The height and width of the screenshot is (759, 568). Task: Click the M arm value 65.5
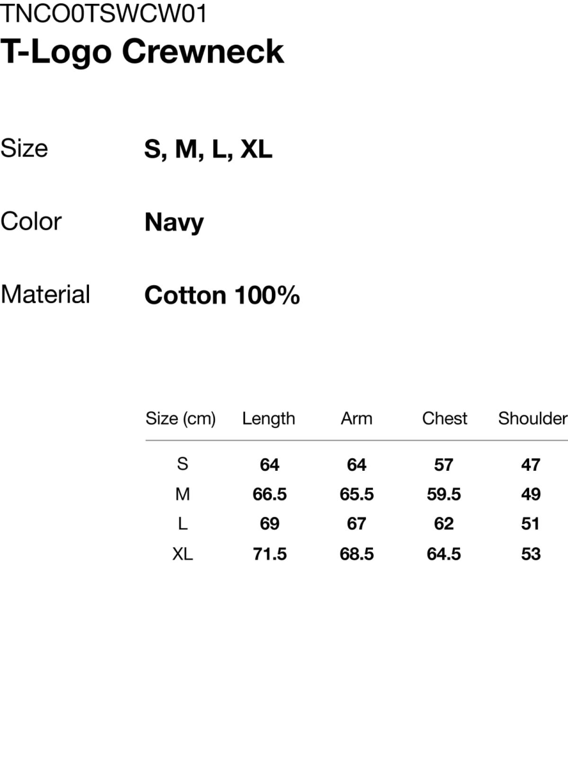pyautogui.click(x=356, y=494)
